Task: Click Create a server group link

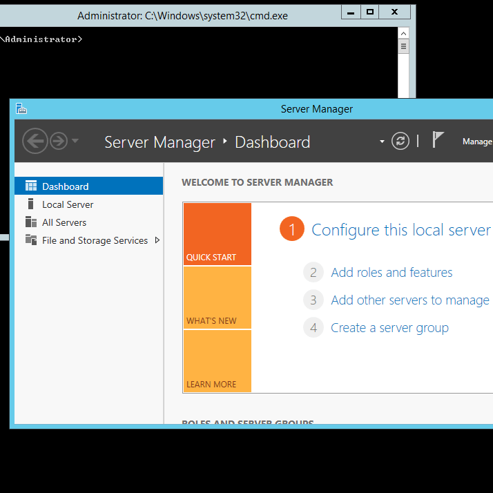Action: click(x=389, y=328)
